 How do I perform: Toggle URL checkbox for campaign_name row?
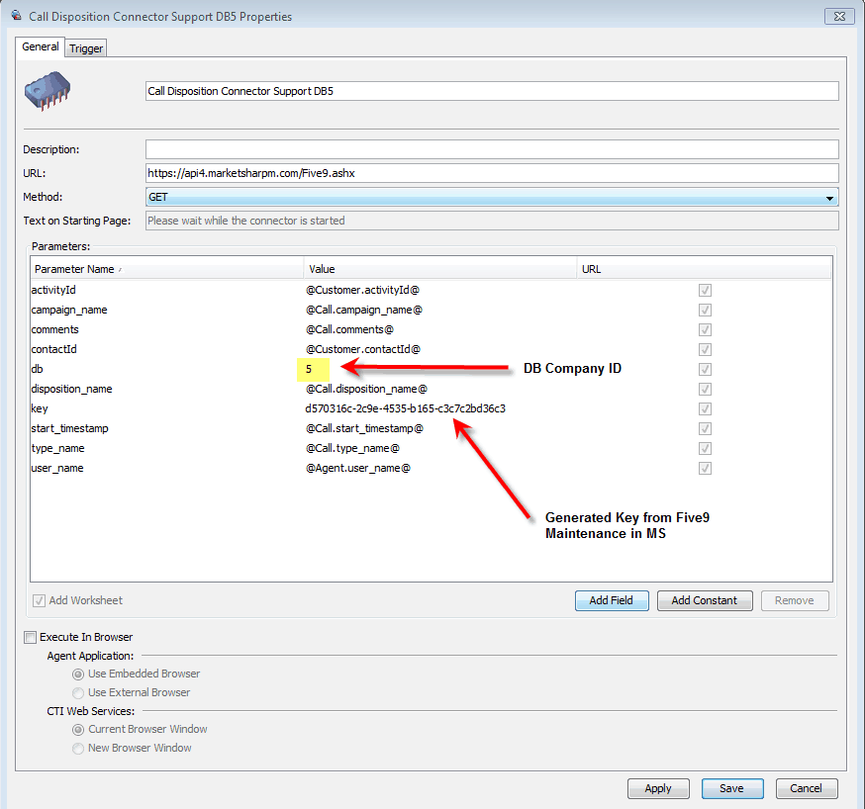tap(705, 310)
